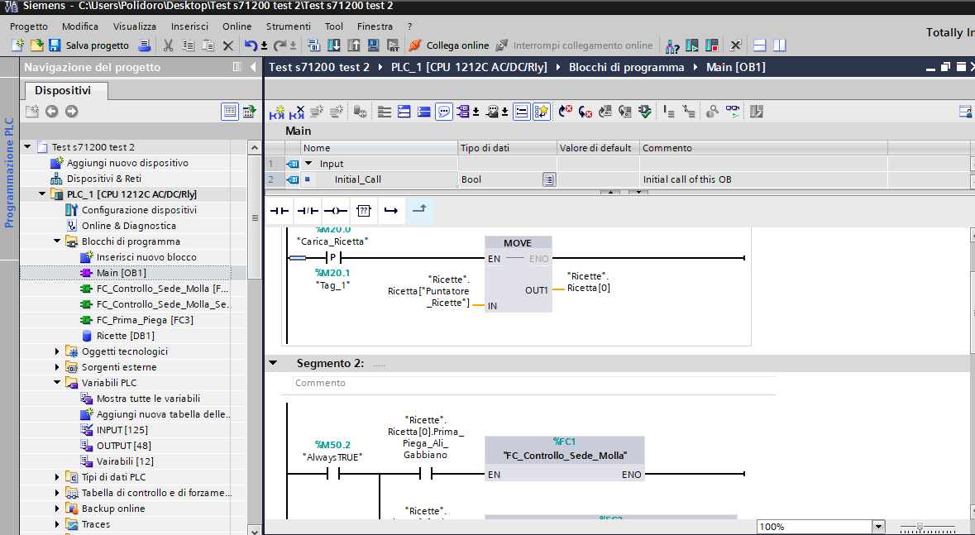
Task: Go forward in project tree navigation
Action: click(x=71, y=111)
